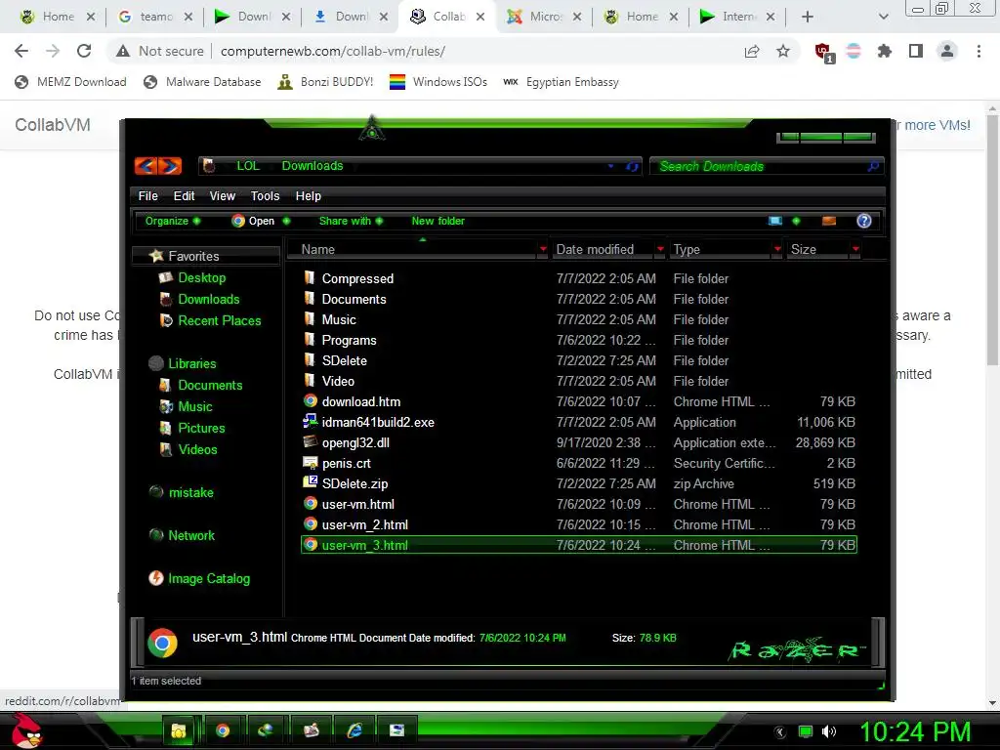The width and height of the screenshot is (1000, 750).
Task: Open the browser tab search chevron
Action: click(883, 17)
